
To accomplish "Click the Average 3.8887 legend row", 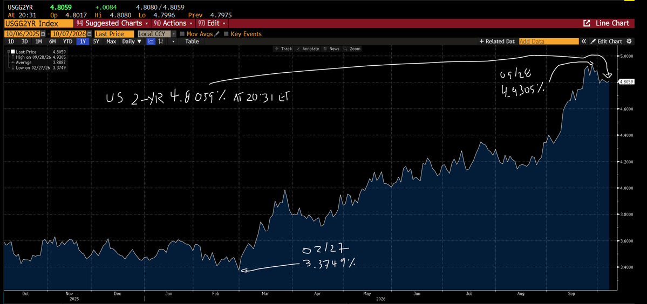I will click(x=38, y=63).
